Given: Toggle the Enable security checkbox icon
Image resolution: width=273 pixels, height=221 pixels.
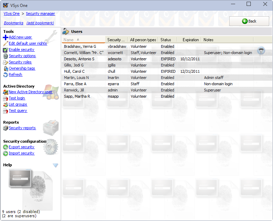Looking at the screenshot, I should 6,50.
